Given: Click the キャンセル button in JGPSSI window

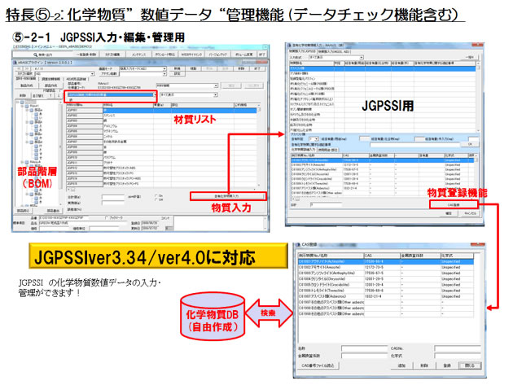Looking at the screenshot, I should coord(470,213).
